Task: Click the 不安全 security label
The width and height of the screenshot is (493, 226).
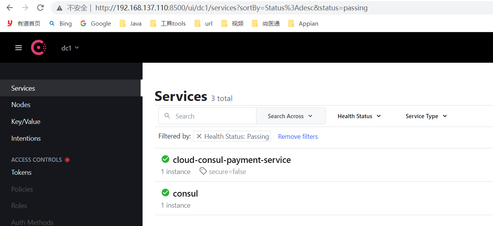Action: [77, 8]
